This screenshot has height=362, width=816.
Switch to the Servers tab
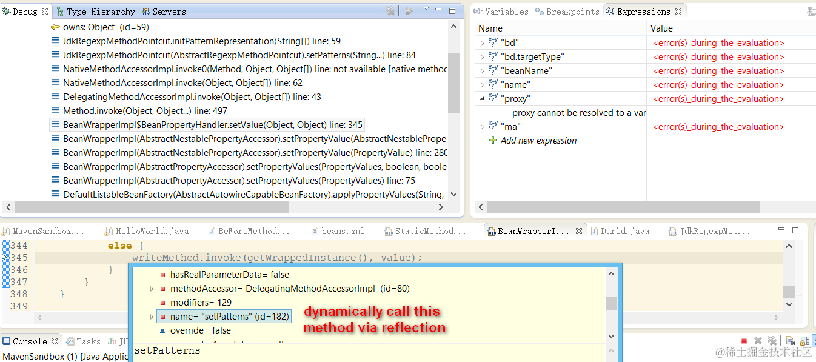164,11
